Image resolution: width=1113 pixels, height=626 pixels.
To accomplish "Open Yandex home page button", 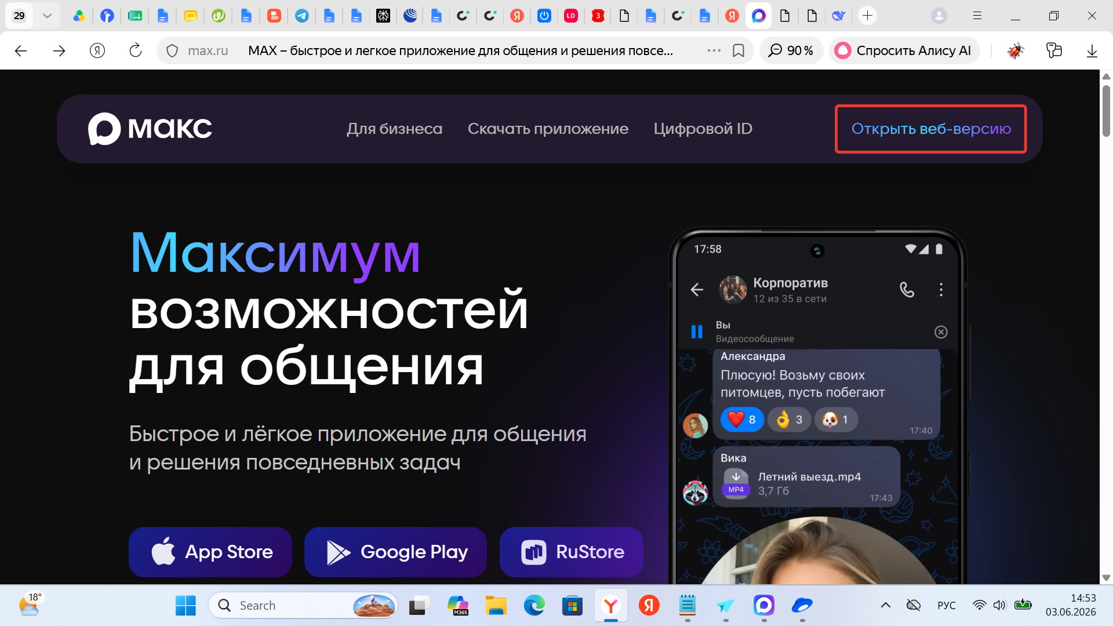I will 97,51.
